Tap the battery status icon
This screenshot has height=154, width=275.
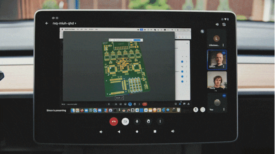[228, 19]
